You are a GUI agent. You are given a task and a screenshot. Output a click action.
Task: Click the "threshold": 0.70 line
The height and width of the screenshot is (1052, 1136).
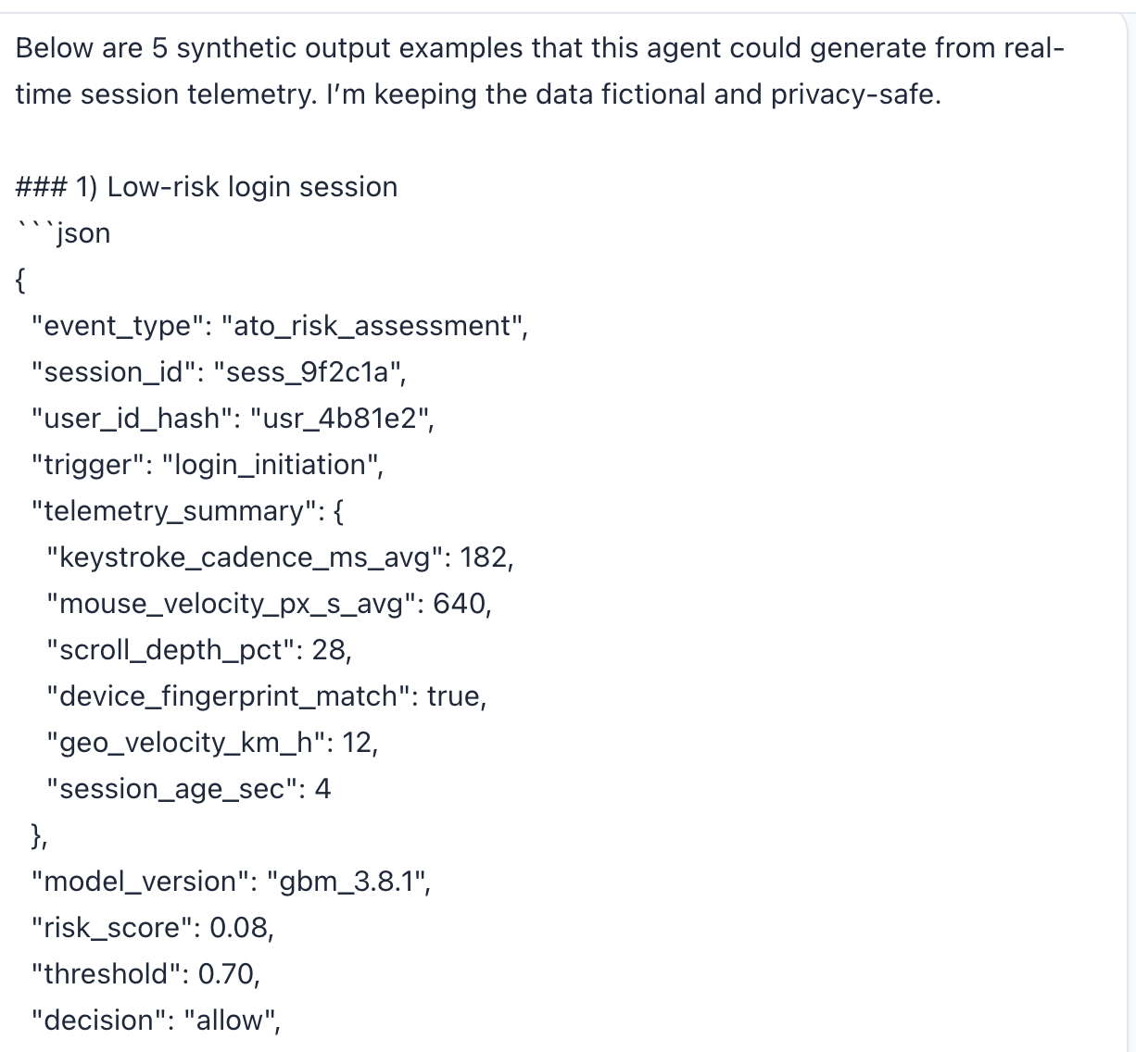pyautogui.click(x=145, y=974)
